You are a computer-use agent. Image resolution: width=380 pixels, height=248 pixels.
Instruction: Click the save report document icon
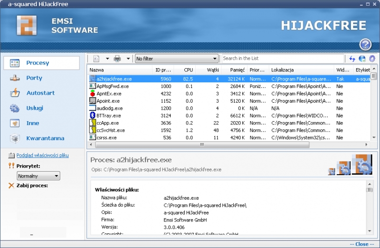(x=96, y=59)
